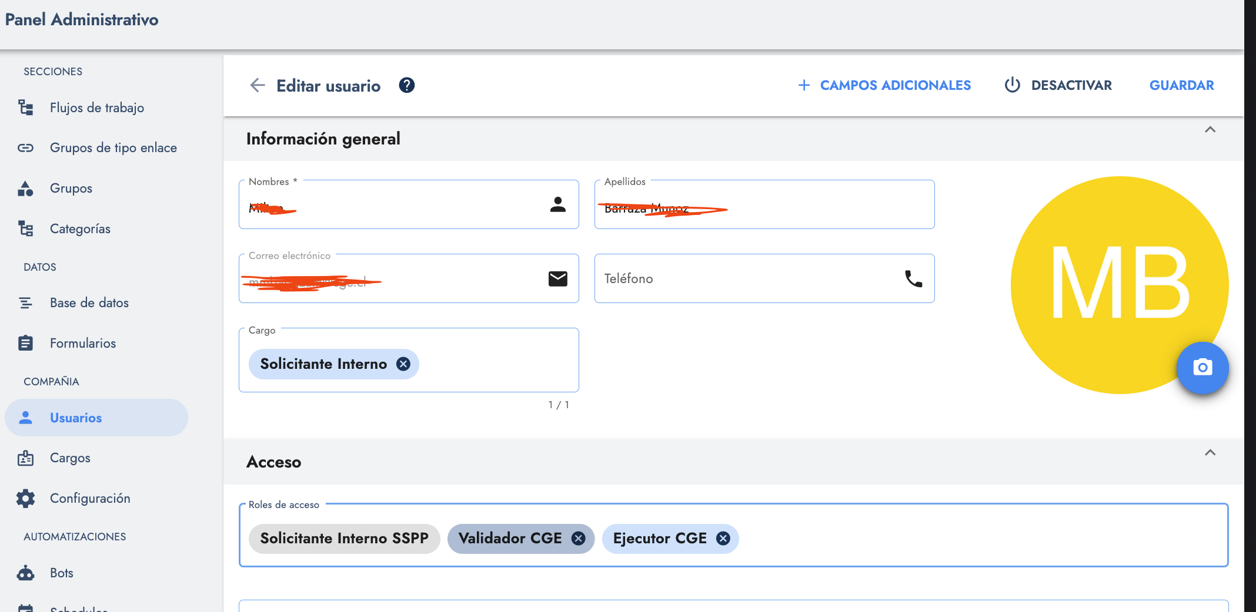This screenshot has width=1256, height=612.
Task: Remove the Validador CGE role
Action: (579, 538)
